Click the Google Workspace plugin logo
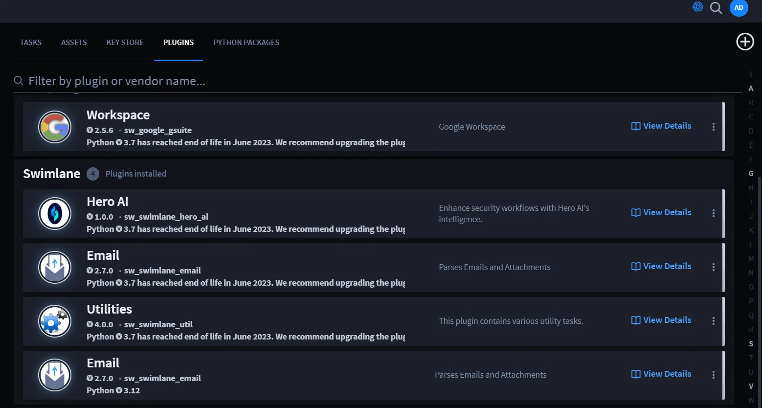Viewport: 762px width, 408px height. coord(55,127)
